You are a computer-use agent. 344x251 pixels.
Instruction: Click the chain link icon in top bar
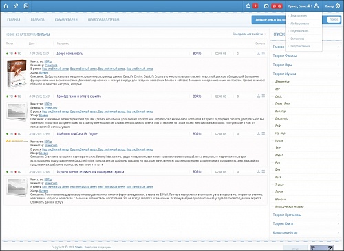coord(16,6)
